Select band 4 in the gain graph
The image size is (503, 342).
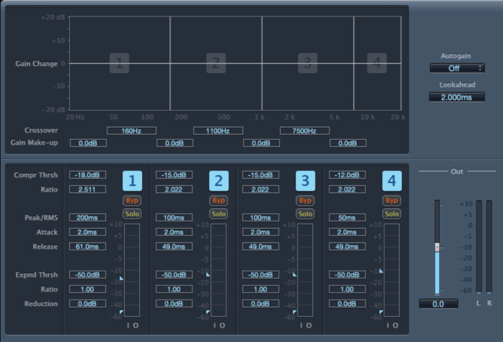click(x=377, y=63)
